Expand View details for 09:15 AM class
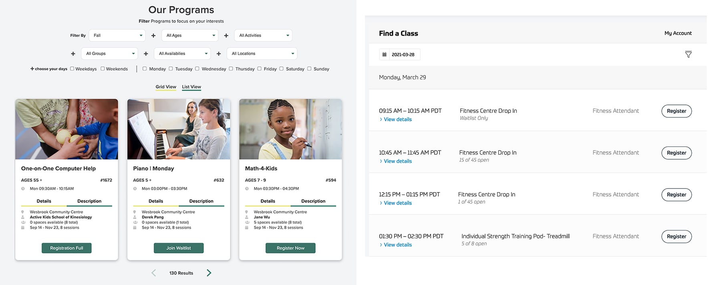The height and width of the screenshot is (285, 713). [x=397, y=119]
